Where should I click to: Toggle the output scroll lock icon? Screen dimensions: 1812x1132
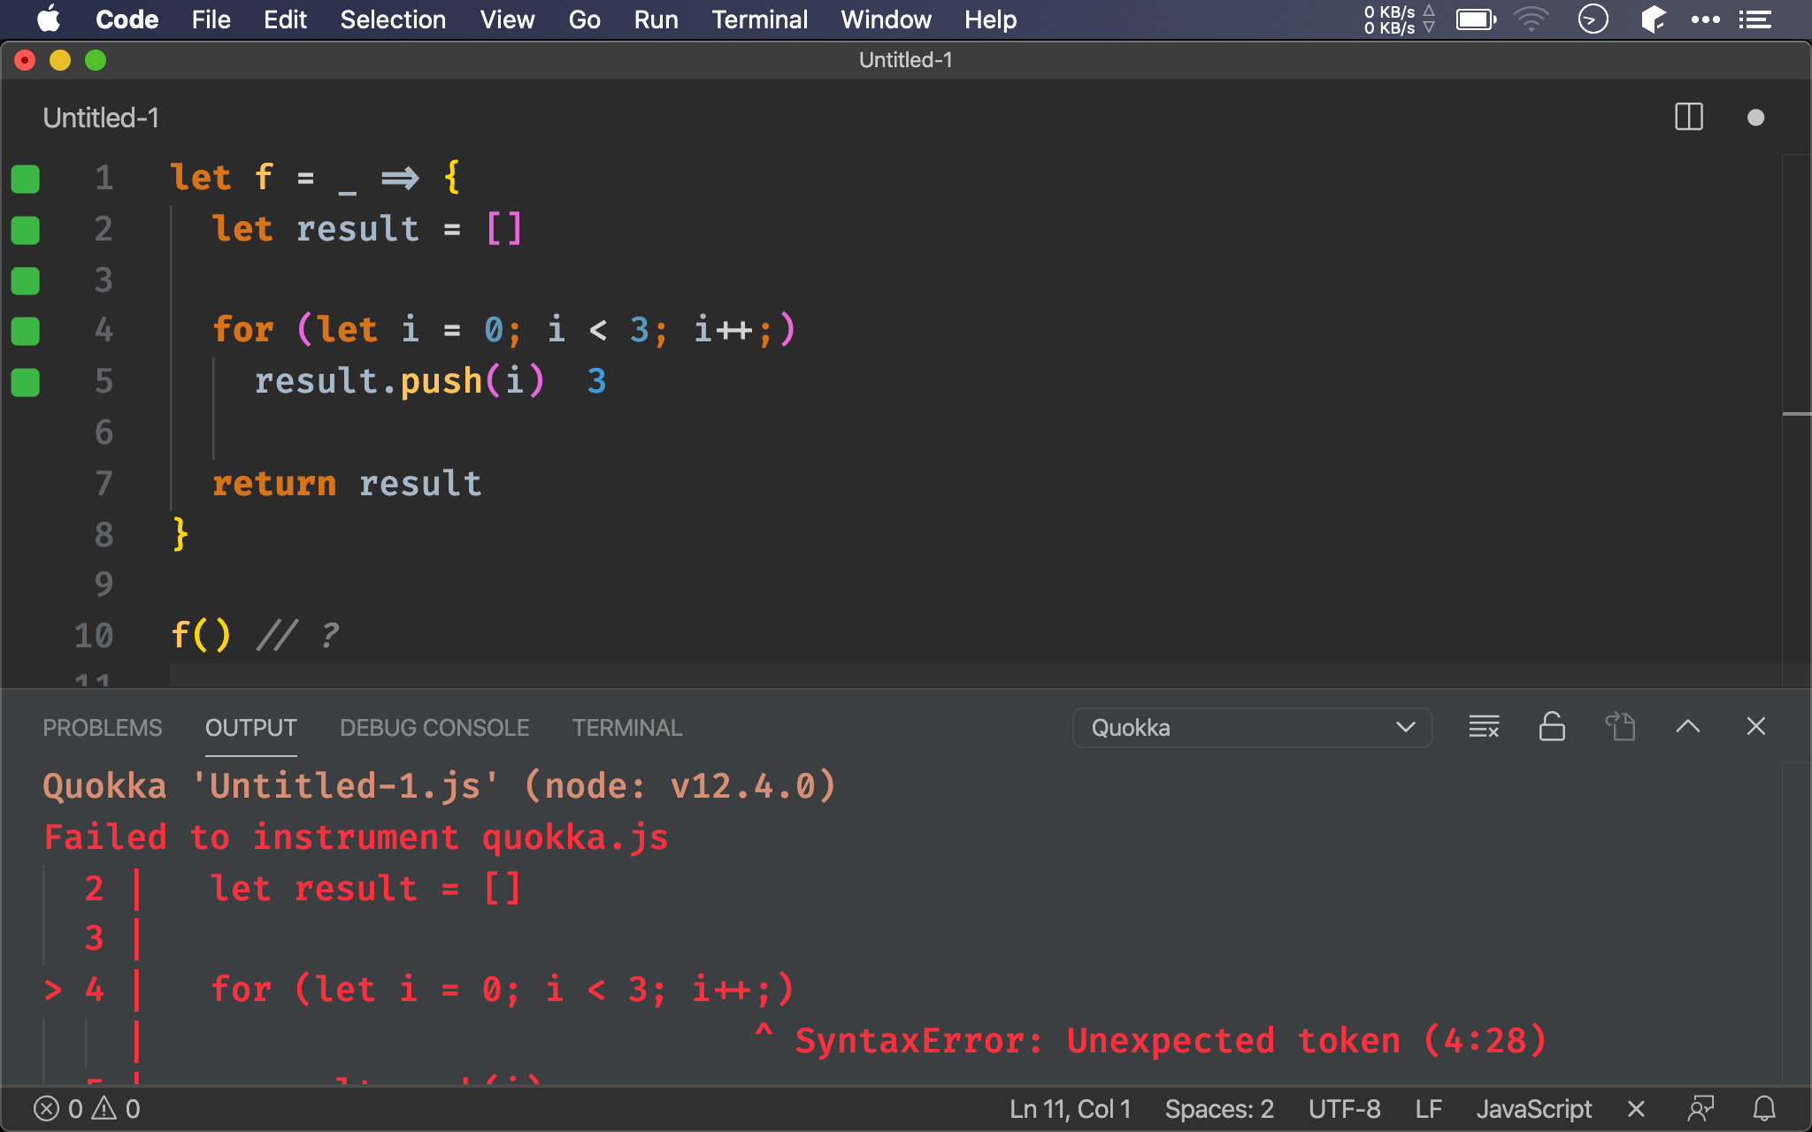point(1552,727)
